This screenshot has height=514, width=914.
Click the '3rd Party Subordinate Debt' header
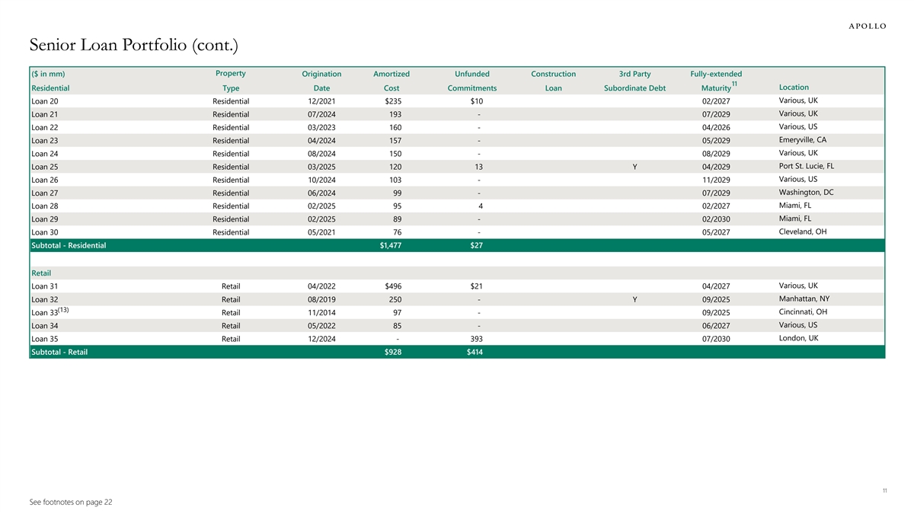pos(634,81)
